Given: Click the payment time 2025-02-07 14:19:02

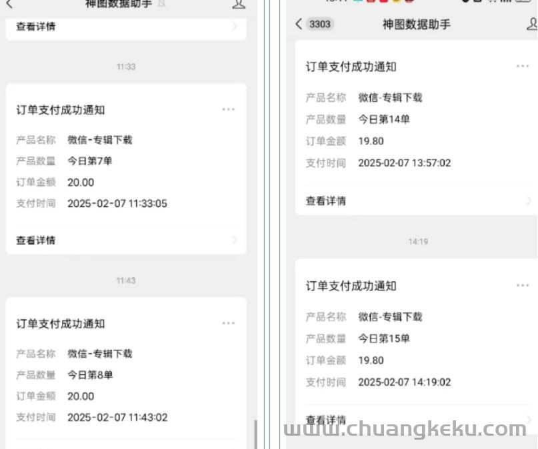Looking at the screenshot, I should (405, 382).
